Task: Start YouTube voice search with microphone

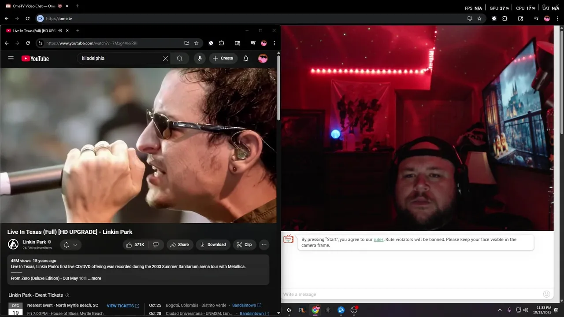Action: click(200, 59)
